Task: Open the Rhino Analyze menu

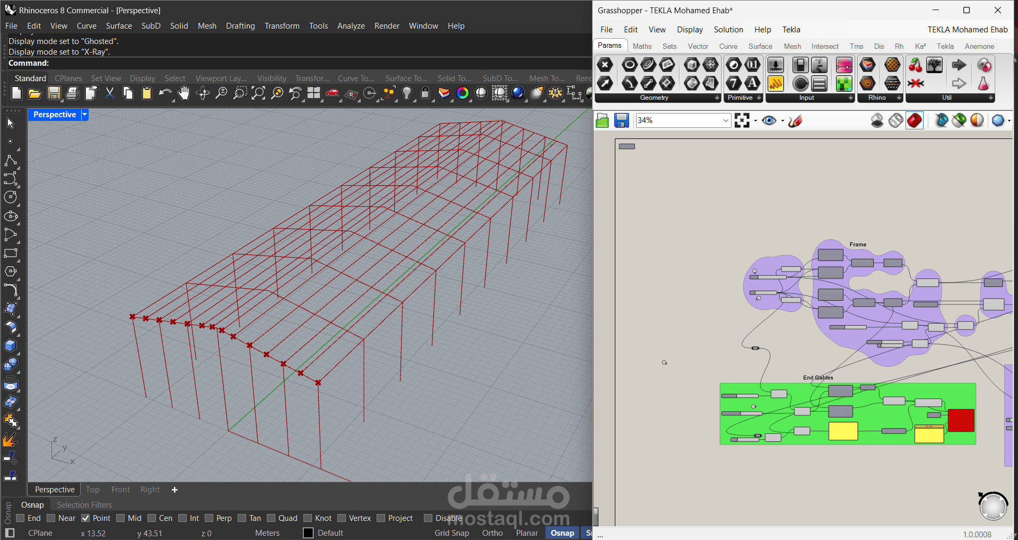Action: point(351,26)
